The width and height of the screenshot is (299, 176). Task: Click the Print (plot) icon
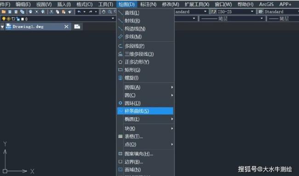tap(30, 12)
